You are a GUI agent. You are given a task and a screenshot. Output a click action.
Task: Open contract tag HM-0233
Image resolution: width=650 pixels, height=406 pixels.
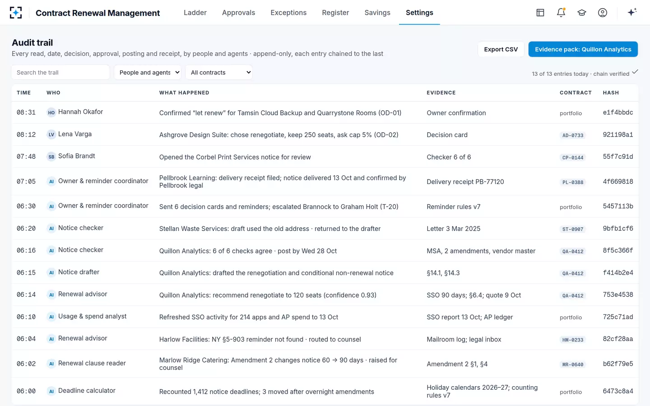tap(573, 340)
